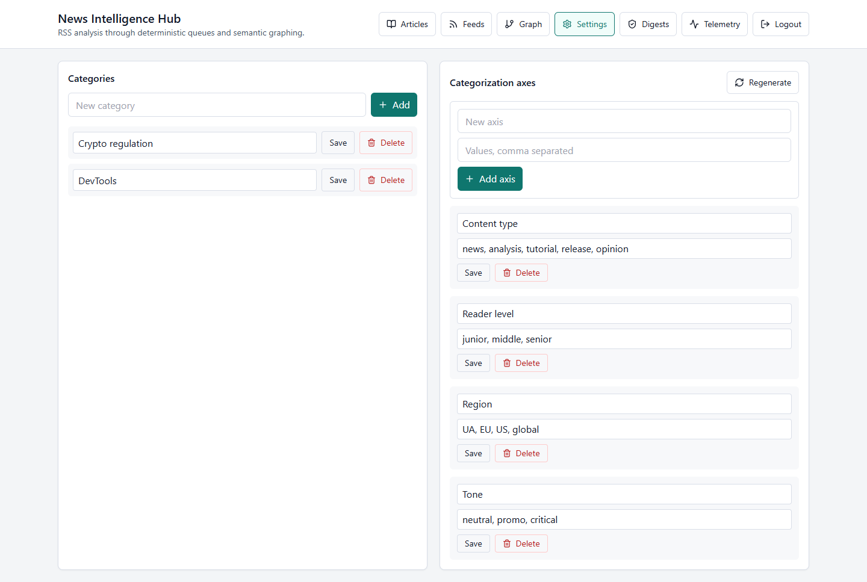The width and height of the screenshot is (867, 582).
Task: Regenerate categorization axes
Action: (x=763, y=82)
